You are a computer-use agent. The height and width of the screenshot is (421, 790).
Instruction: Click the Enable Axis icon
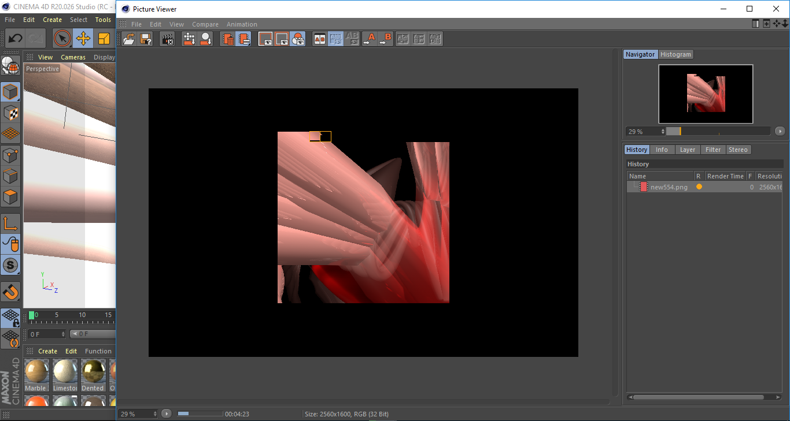pyautogui.click(x=10, y=223)
